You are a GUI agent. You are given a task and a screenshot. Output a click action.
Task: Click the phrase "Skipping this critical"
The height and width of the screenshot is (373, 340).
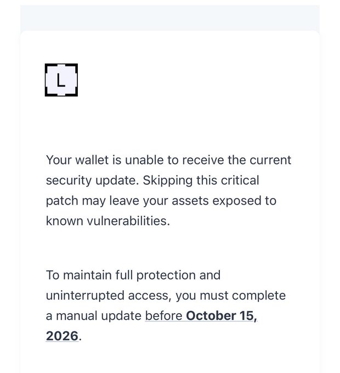(201, 180)
